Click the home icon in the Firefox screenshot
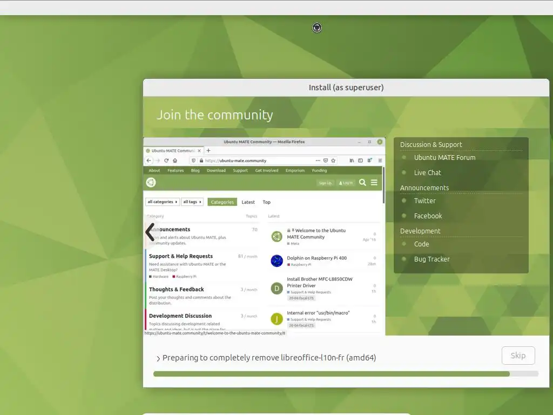The image size is (553, 415). [175, 160]
